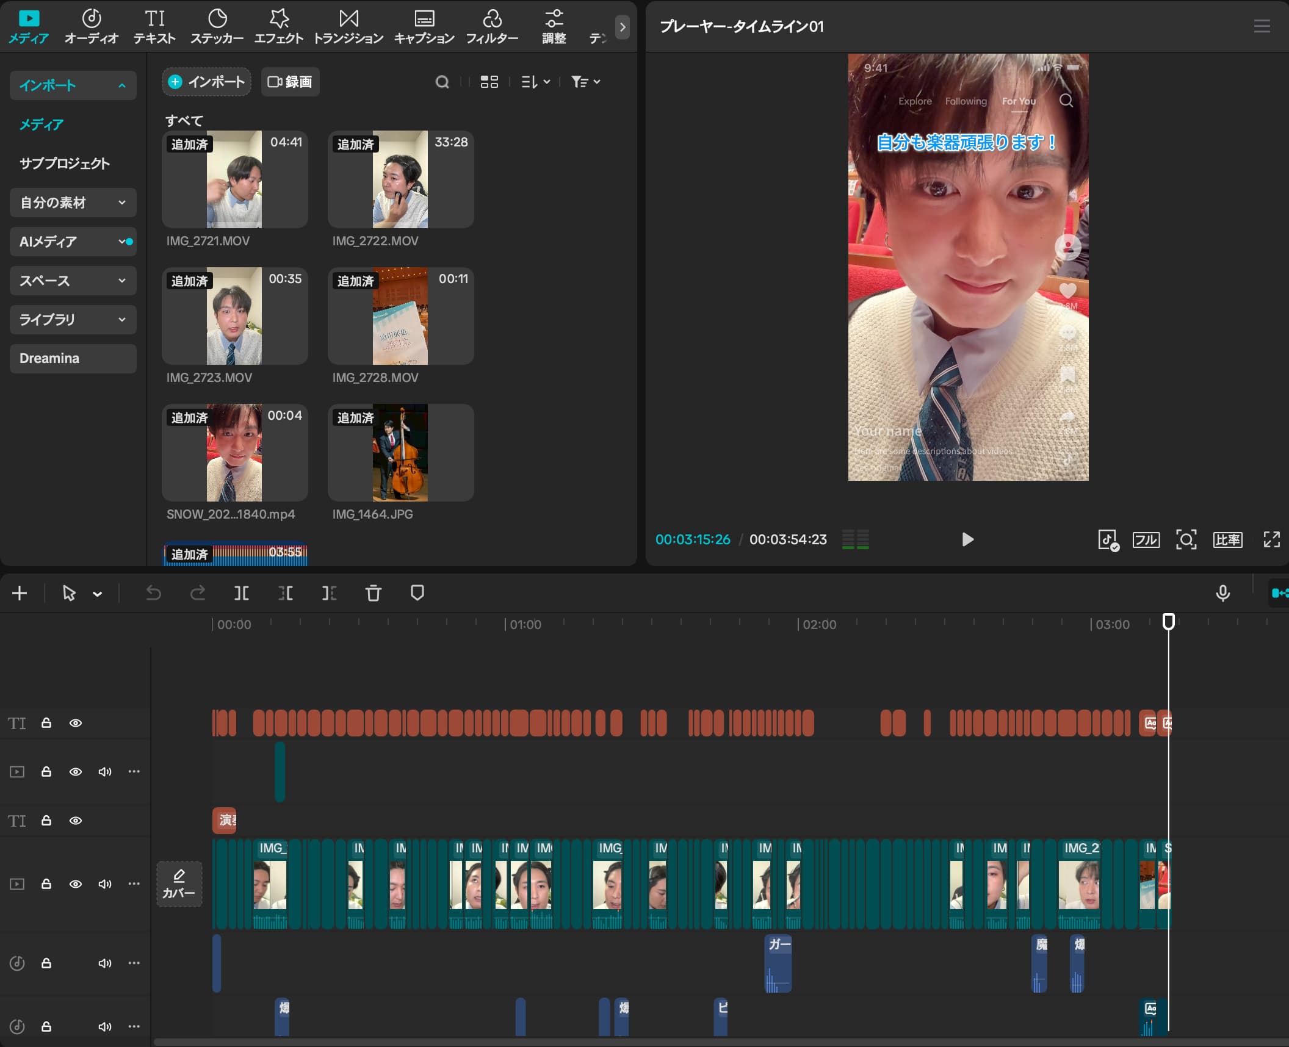Open more options on the overlay video track
The image size is (1289, 1047).
134,771
